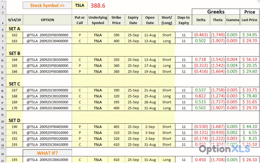This screenshot has width=260, height=164.
Task: Click the $ 78.40 last price
Action: pyautogui.click(x=250, y=96)
